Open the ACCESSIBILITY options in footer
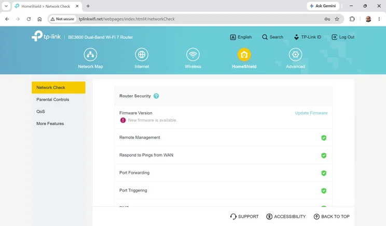Viewport: 386px width, 226px height. click(286, 216)
